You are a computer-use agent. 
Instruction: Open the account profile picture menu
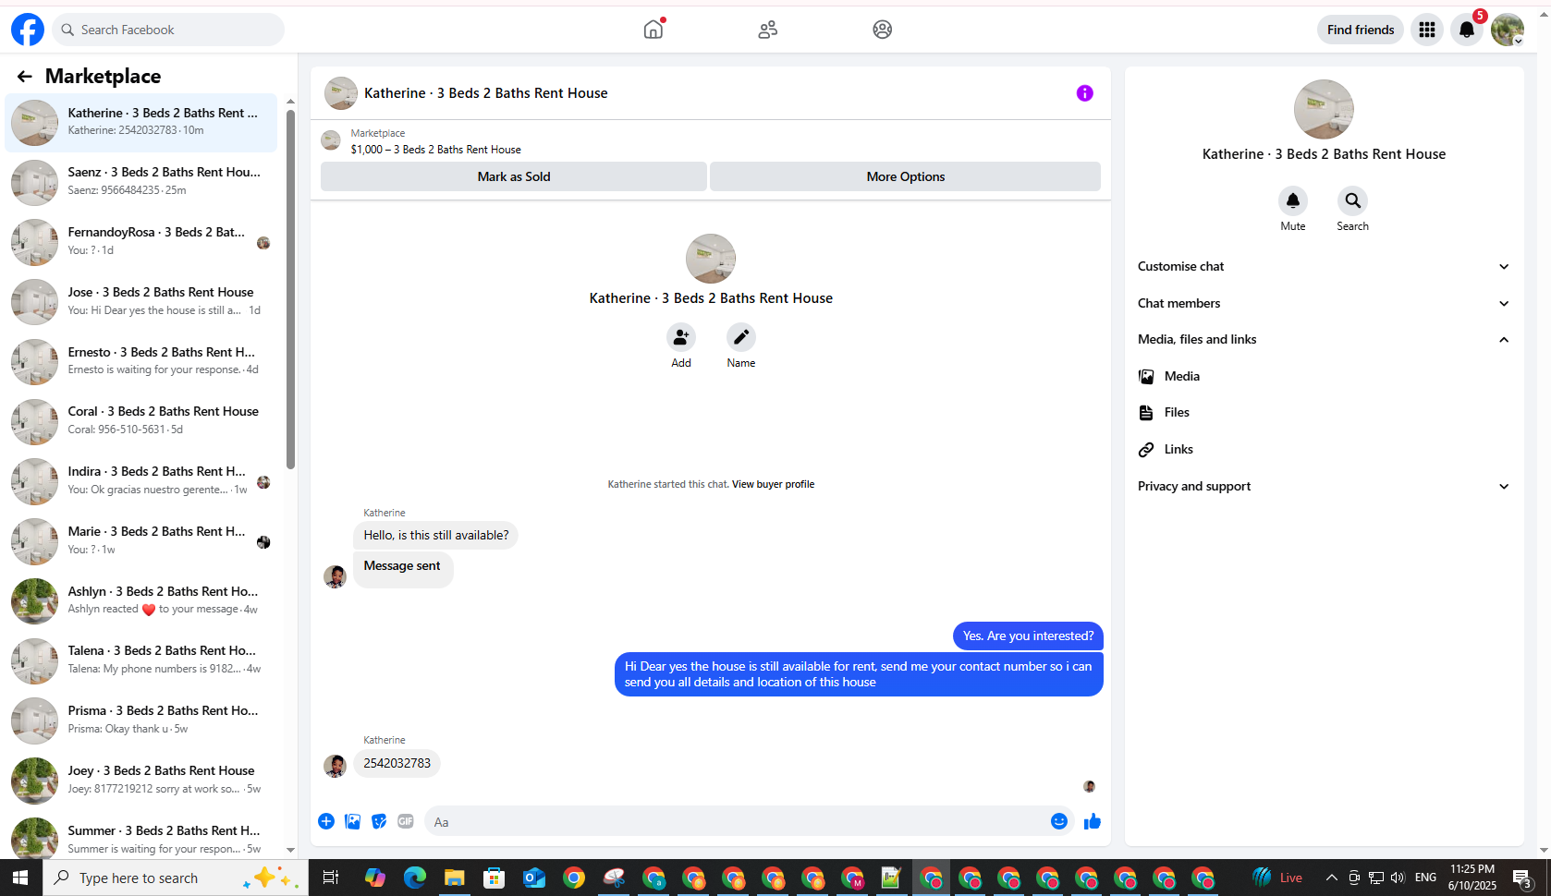pos(1508,30)
